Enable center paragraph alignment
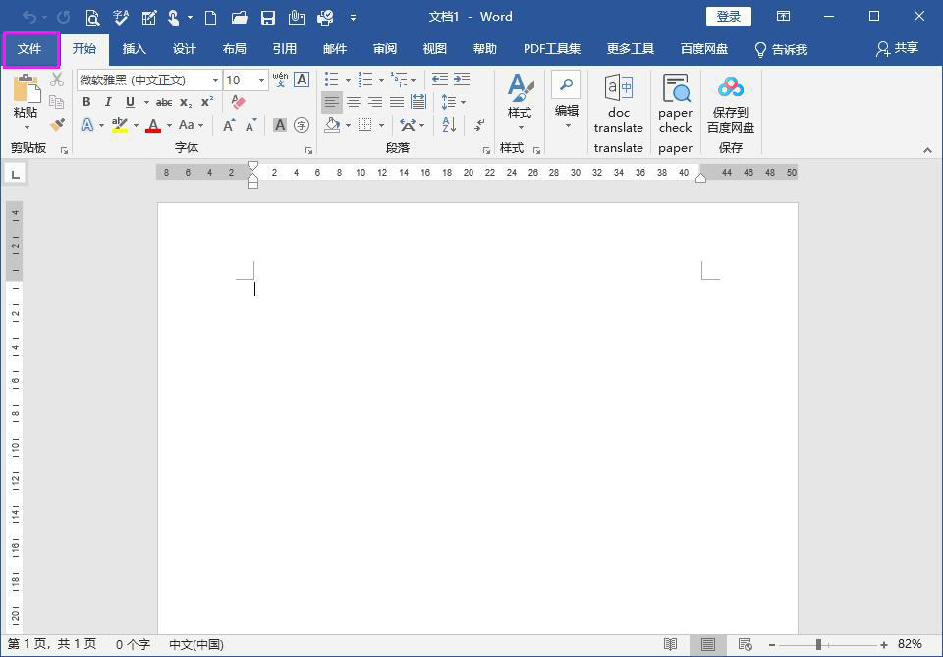943x657 pixels. click(x=353, y=102)
